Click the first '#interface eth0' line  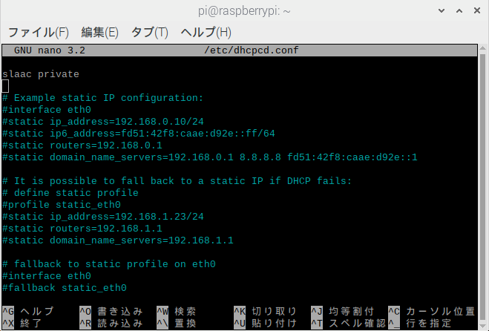[47, 110]
